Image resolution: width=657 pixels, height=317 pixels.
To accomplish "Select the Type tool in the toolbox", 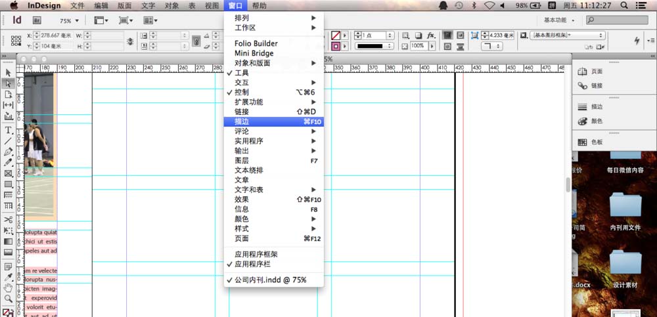I will coord(9,130).
